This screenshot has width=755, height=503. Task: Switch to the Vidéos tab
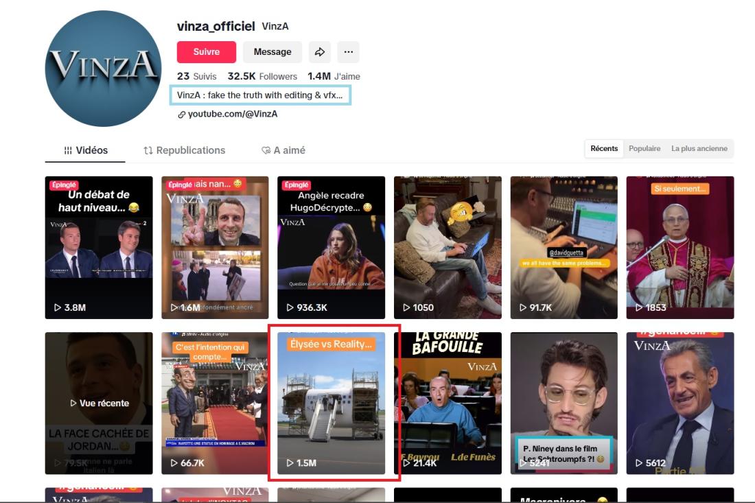86,151
